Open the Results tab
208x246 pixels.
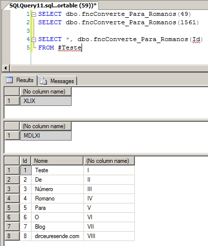20,80
